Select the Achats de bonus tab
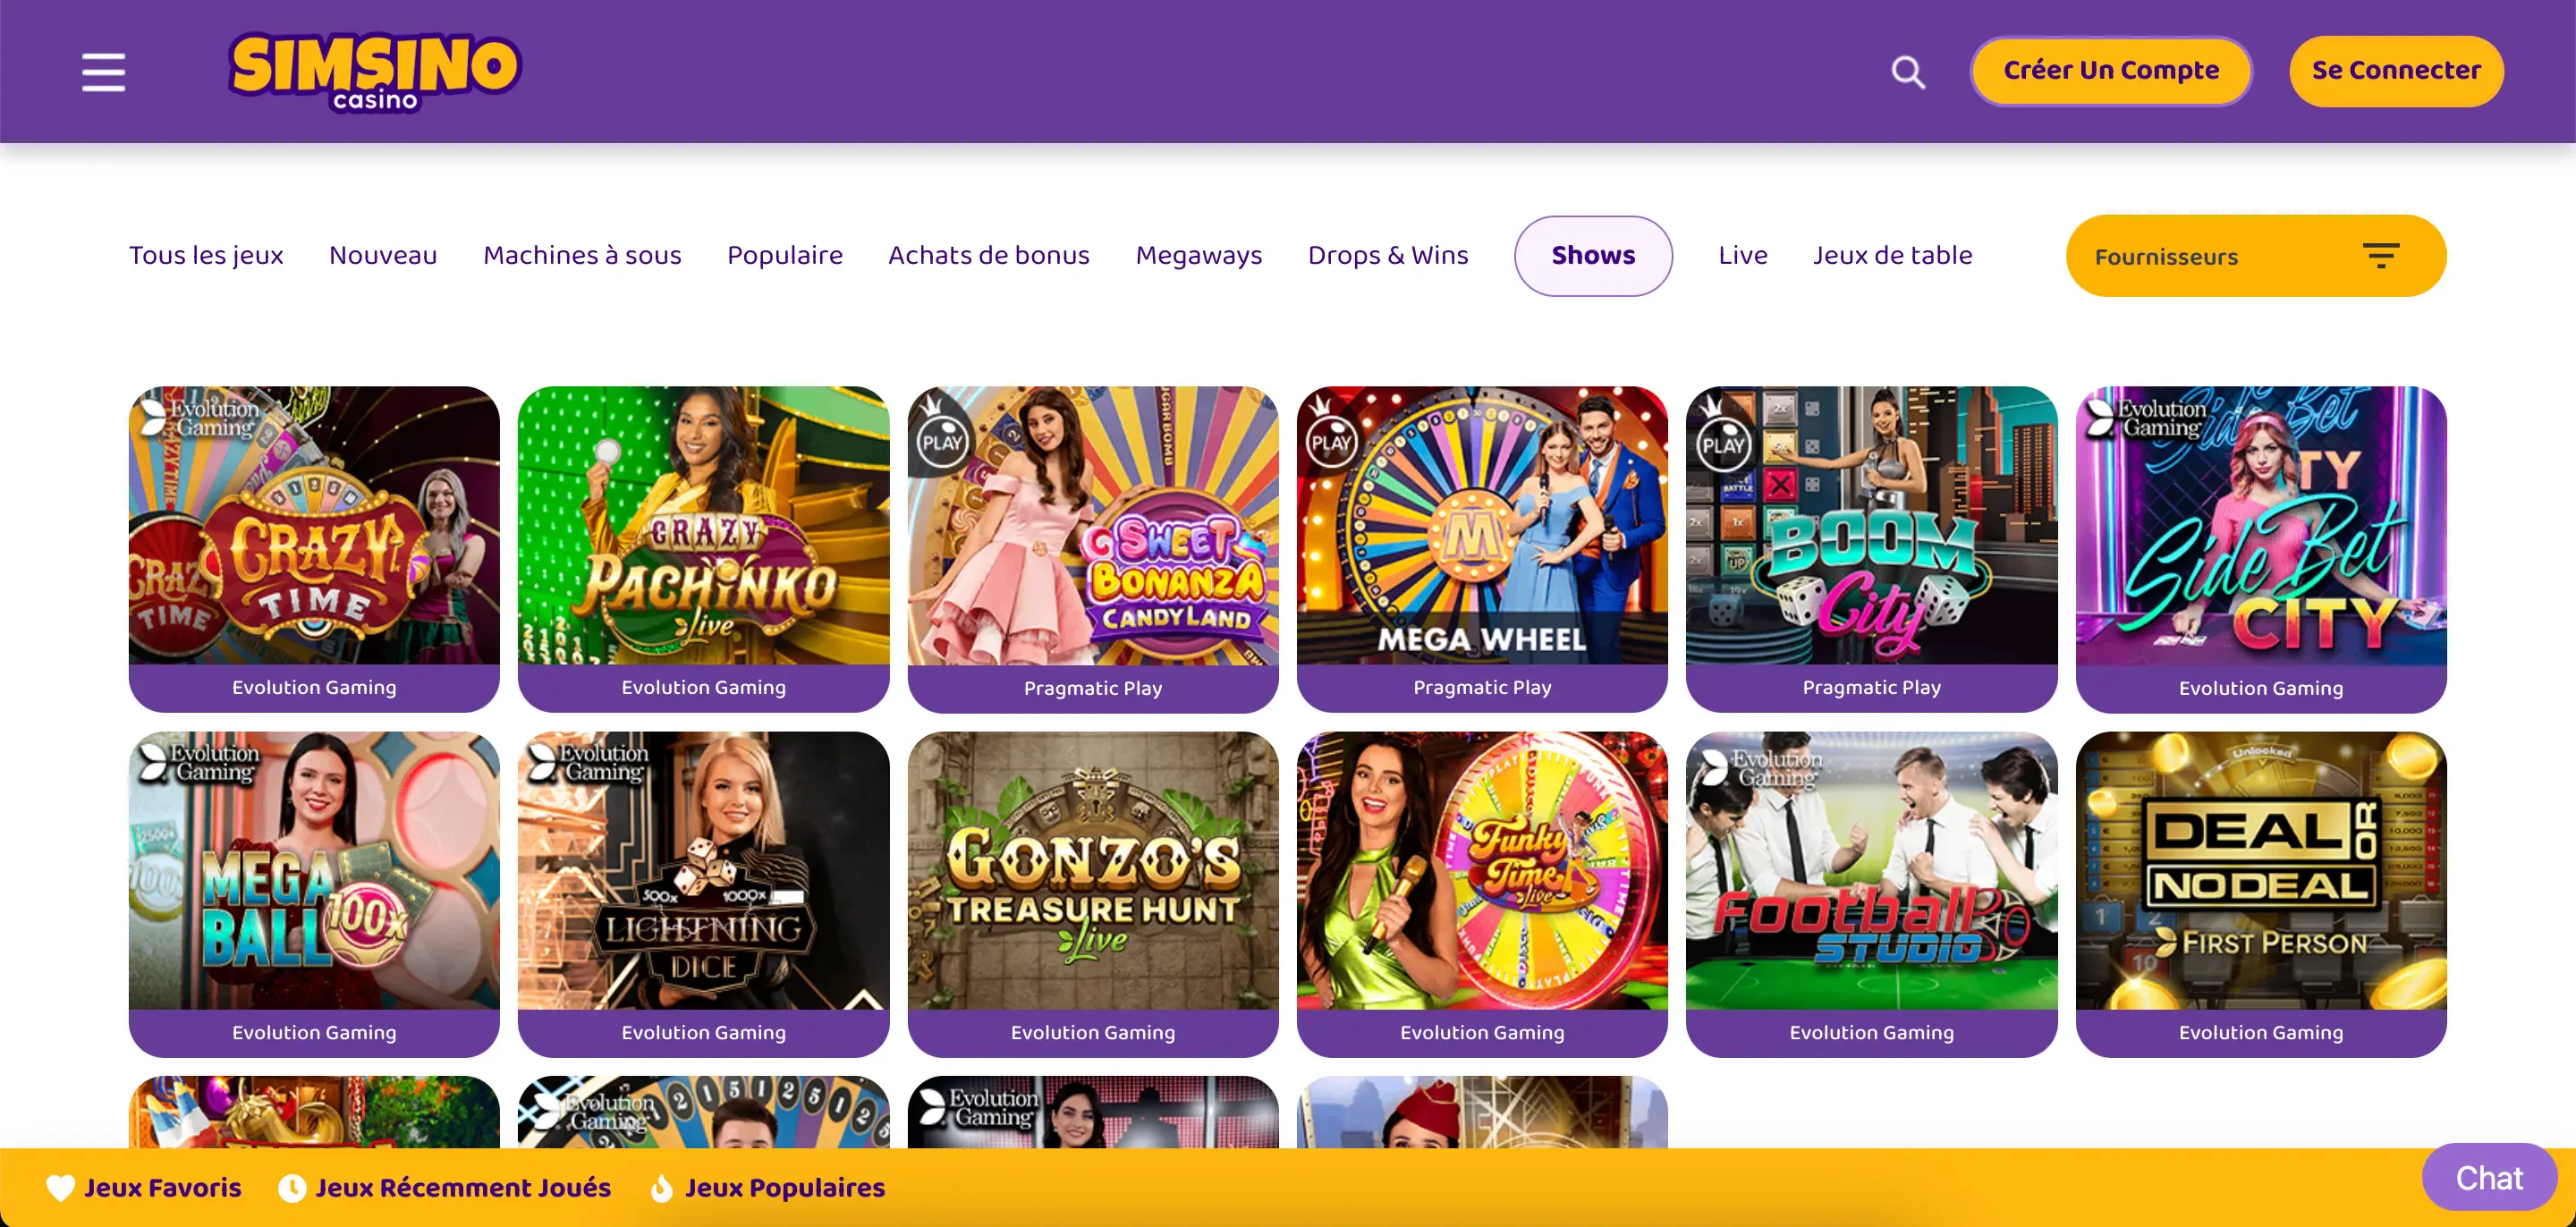The image size is (2576, 1227). [x=989, y=256]
